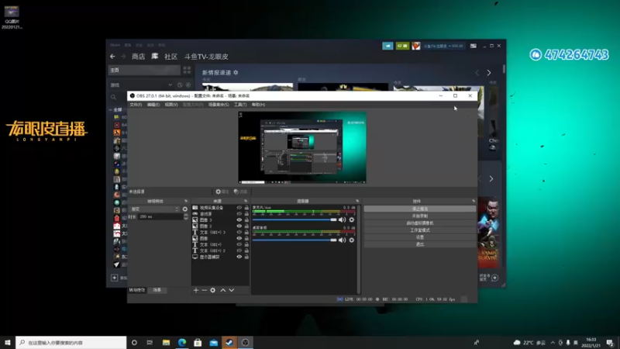The height and width of the screenshot is (349, 620).
Task: Open Steam friends and chat icon
Action: (494, 278)
